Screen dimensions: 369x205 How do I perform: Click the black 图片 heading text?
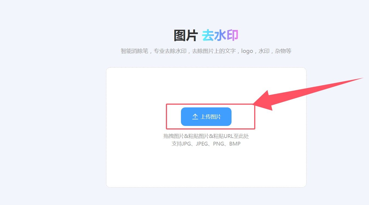(x=186, y=36)
